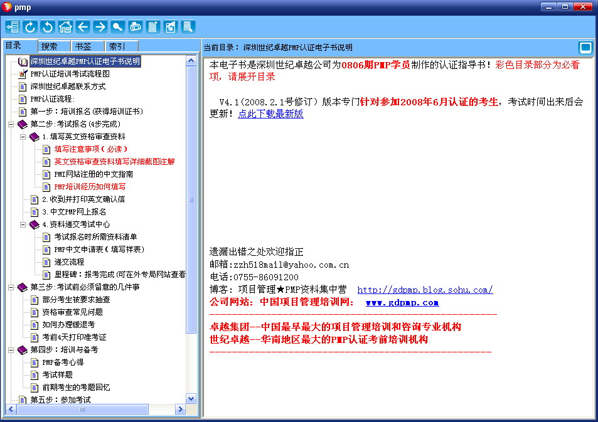Image resolution: width=598 pixels, height=422 pixels.
Task: Open 部分考生被要求抽查 item
Action: tap(76, 300)
